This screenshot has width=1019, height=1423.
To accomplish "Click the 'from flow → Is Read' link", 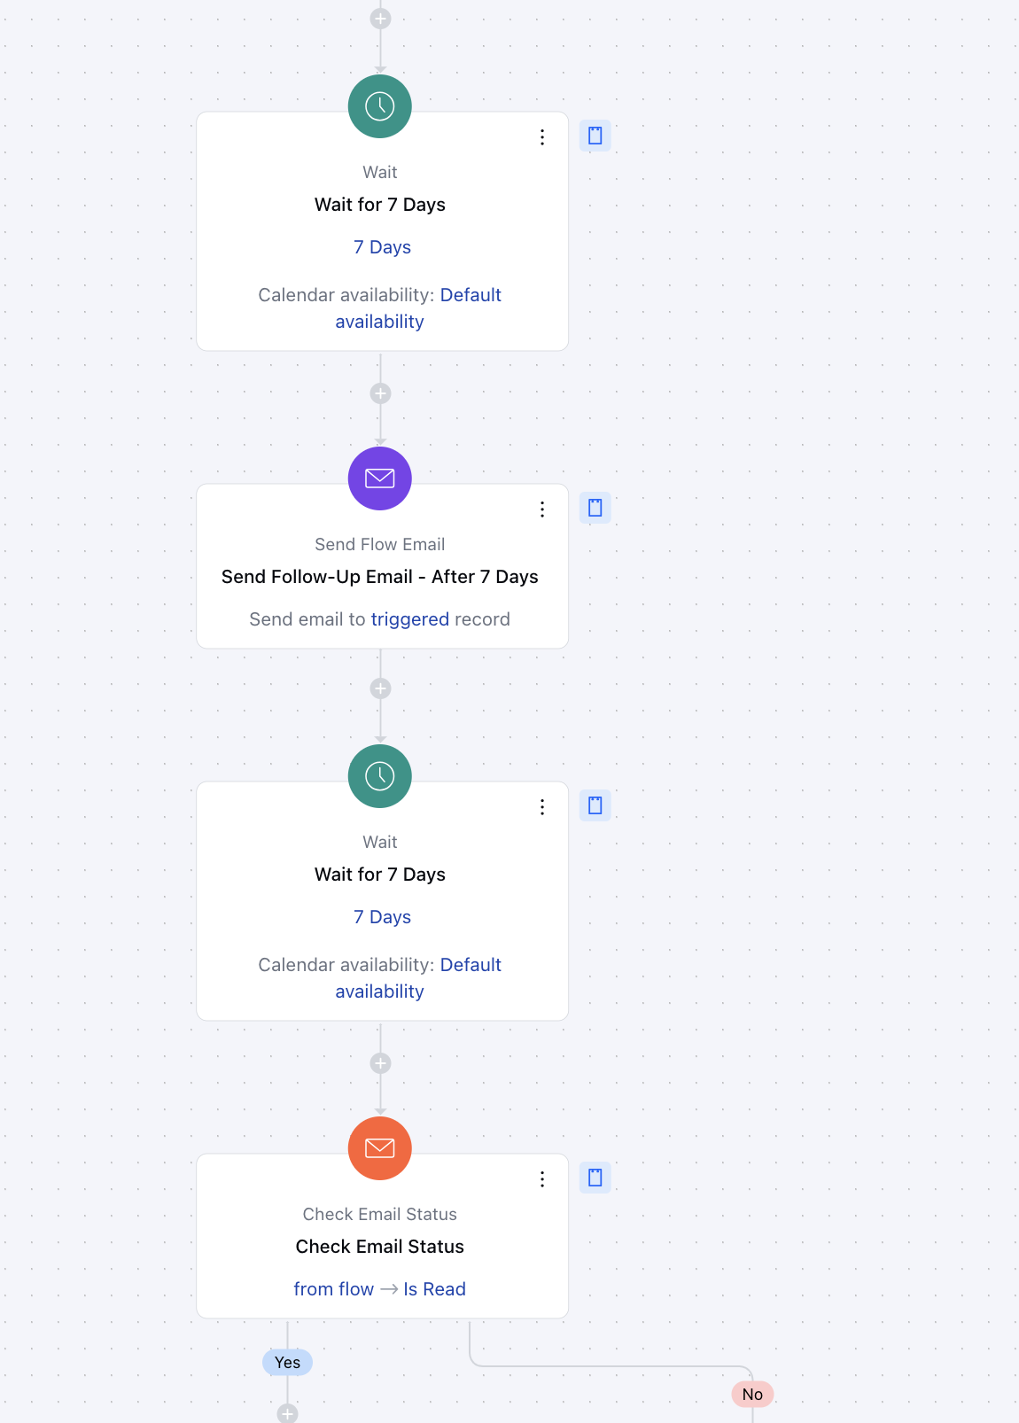I will (x=380, y=1289).
